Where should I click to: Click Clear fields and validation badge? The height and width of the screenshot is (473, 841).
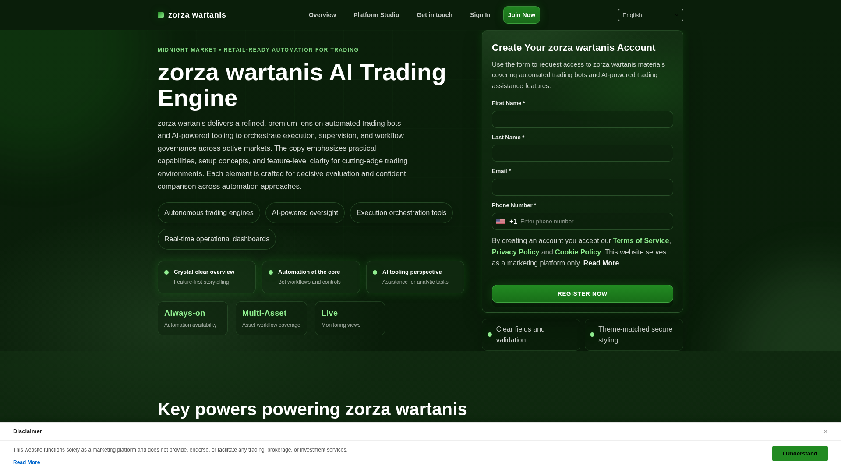(x=531, y=335)
